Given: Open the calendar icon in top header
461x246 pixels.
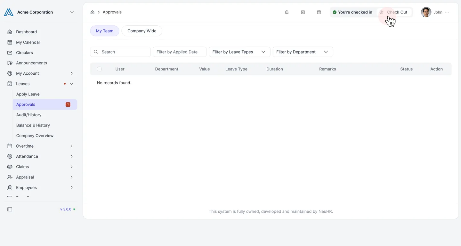Looking at the screenshot, I should [319, 12].
